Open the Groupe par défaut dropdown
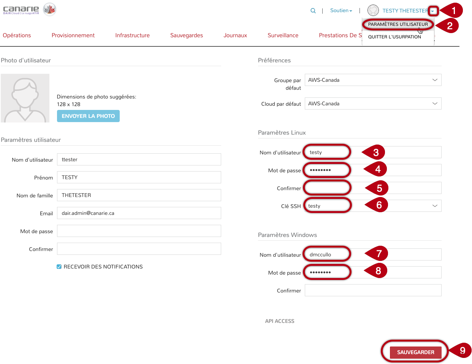472x364 pixels. pyautogui.click(x=373, y=80)
